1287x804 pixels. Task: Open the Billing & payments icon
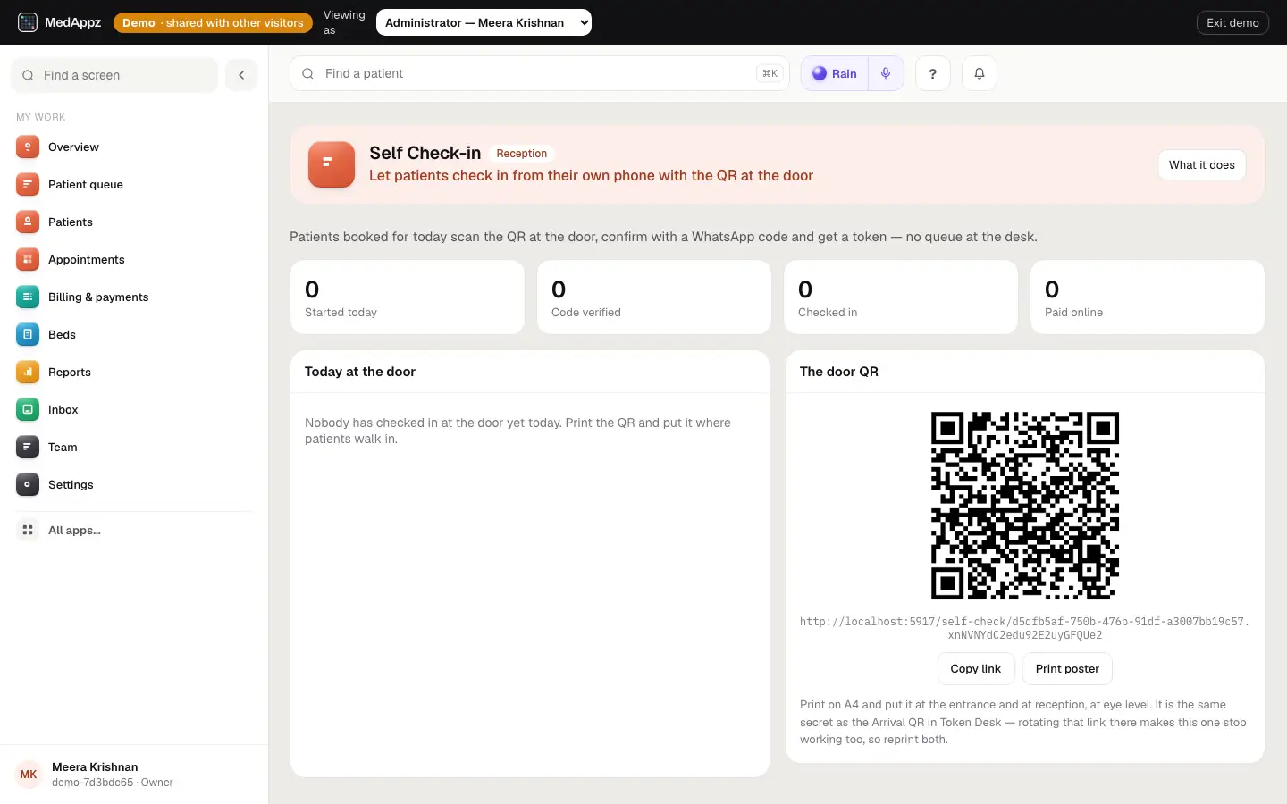(x=28, y=297)
